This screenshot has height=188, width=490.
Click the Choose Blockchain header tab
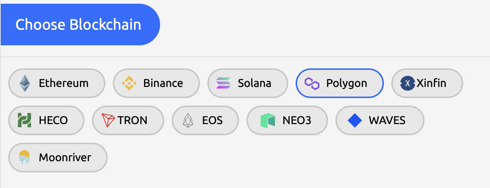point(78,25)
